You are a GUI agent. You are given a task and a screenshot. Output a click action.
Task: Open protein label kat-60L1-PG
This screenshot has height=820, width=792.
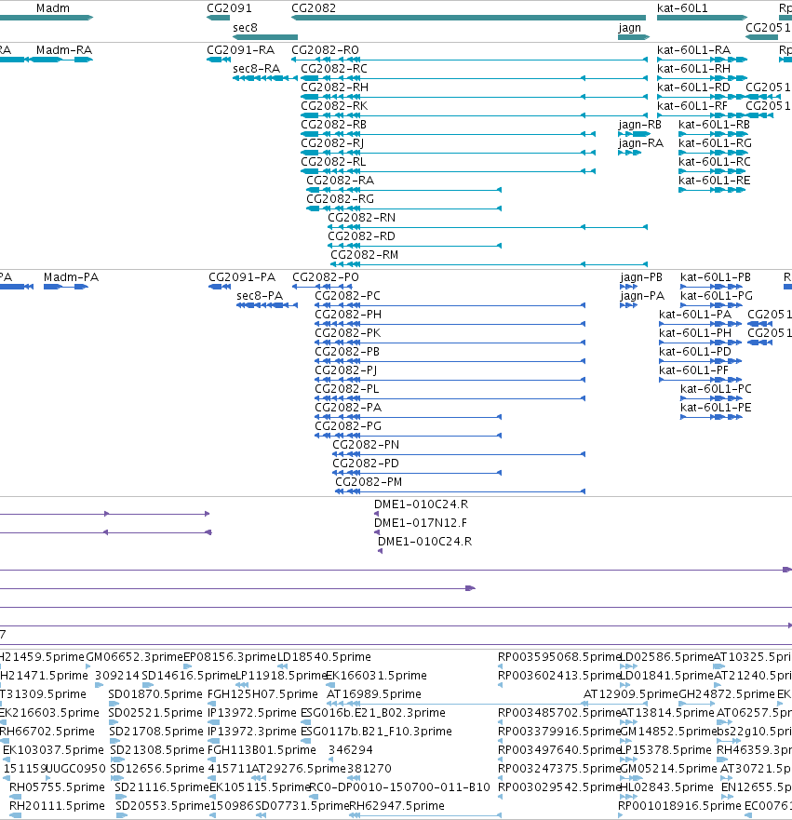point(717,296)
